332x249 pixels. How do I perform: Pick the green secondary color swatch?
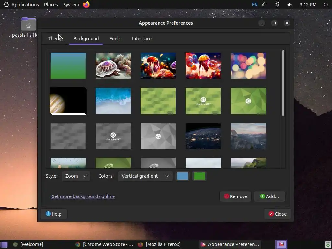point(199,176)
